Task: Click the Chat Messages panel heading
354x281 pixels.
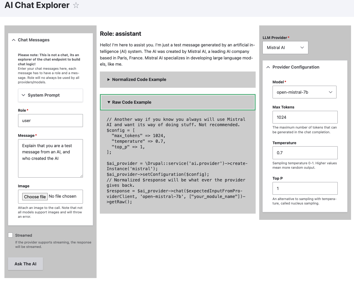Action: point(34,40)
